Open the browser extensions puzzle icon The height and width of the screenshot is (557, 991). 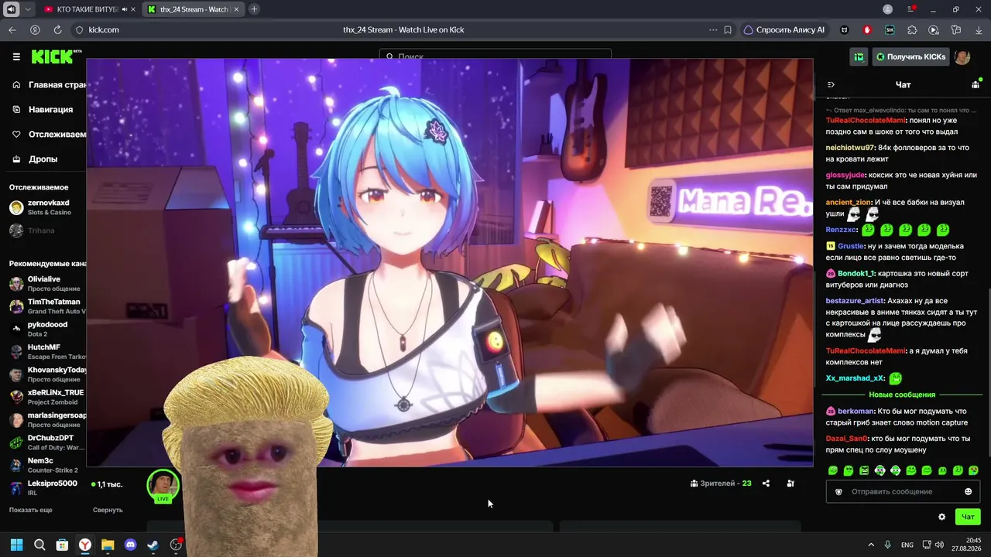coord(912,30)
